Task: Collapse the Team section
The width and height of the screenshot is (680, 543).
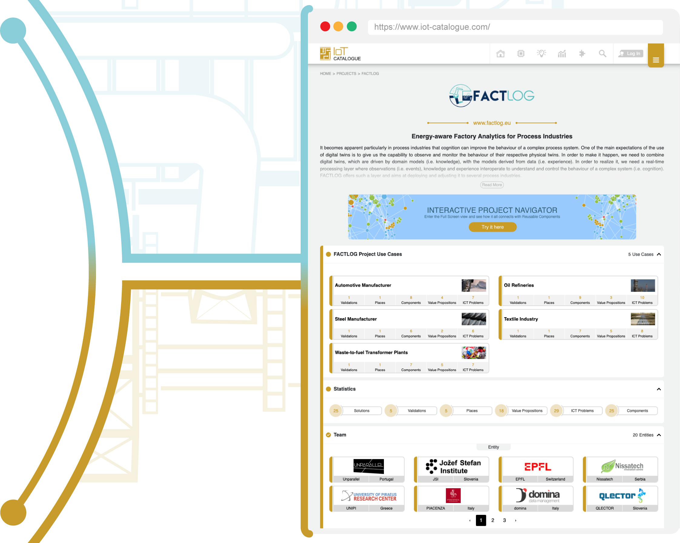Action: pyautogui.click(x=659, y=435)
